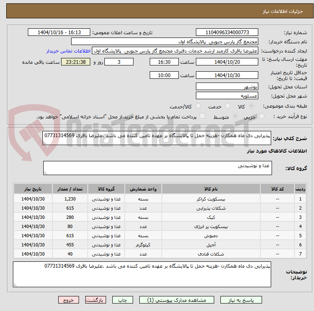Click the deadline time field 16:30

(164, 62)
